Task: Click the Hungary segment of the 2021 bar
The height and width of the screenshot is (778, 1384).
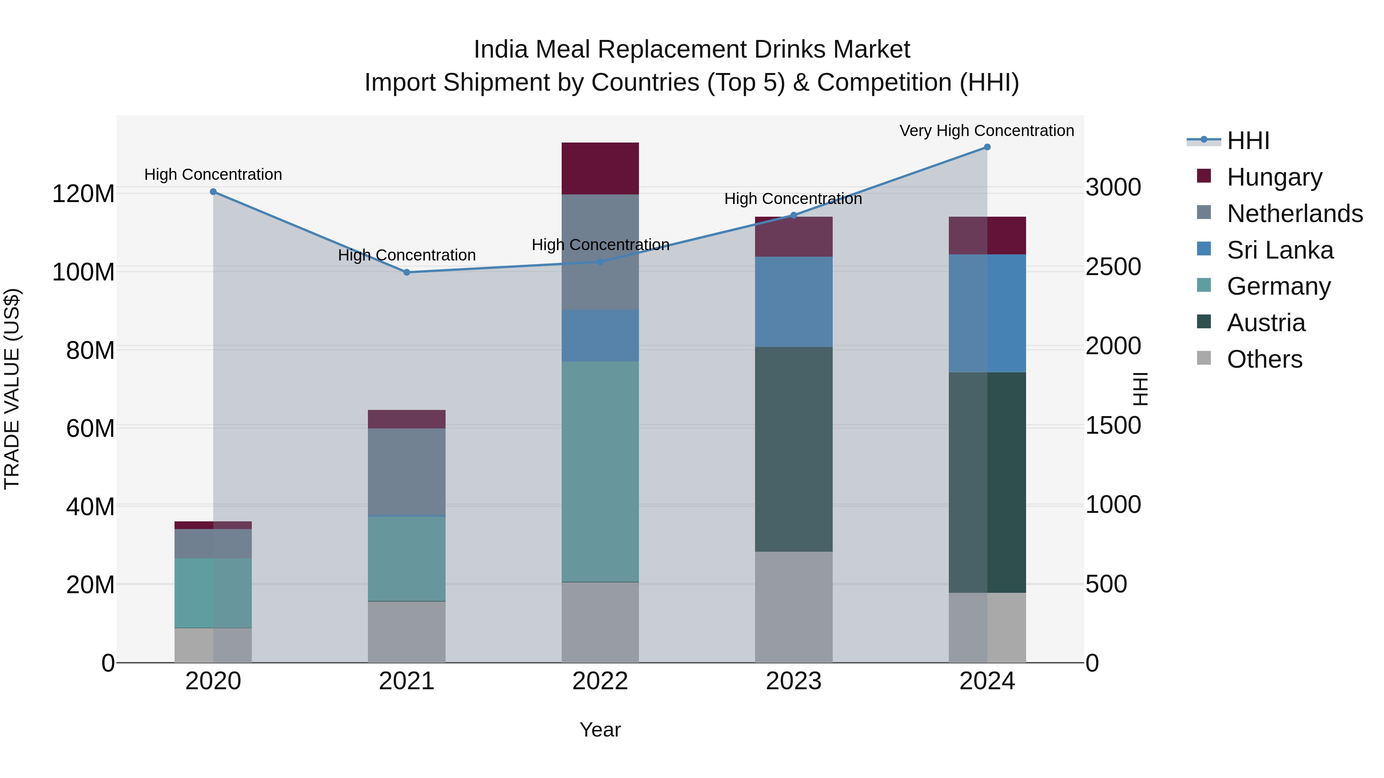Action: coord(407,419)
